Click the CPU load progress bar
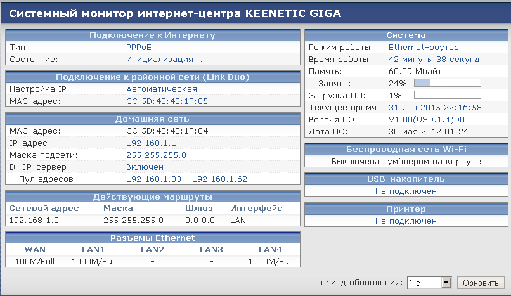 pyautogui.click(x=448, y=95)
